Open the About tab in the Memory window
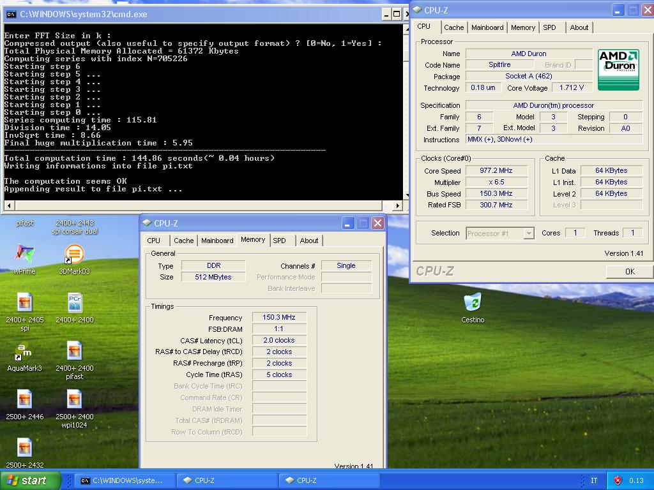 (308, 241)
